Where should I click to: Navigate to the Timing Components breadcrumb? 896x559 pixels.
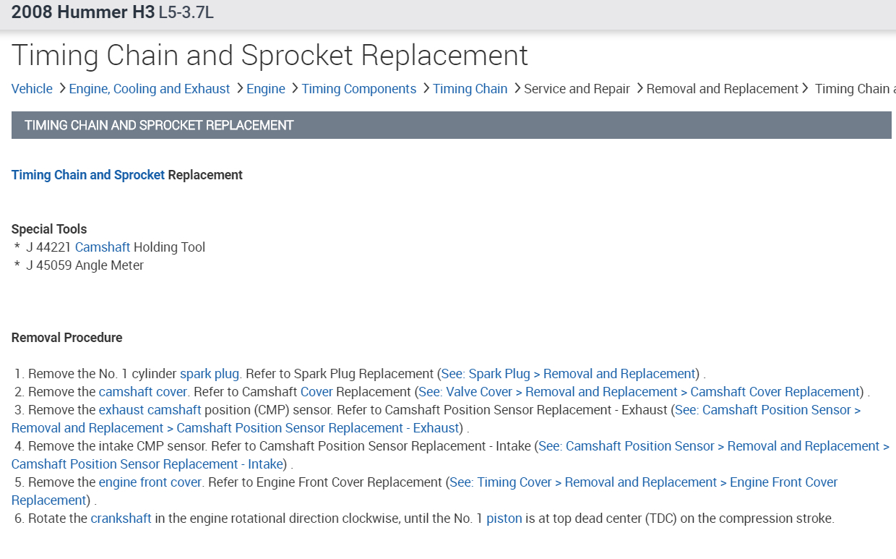(x=359, y=89)
